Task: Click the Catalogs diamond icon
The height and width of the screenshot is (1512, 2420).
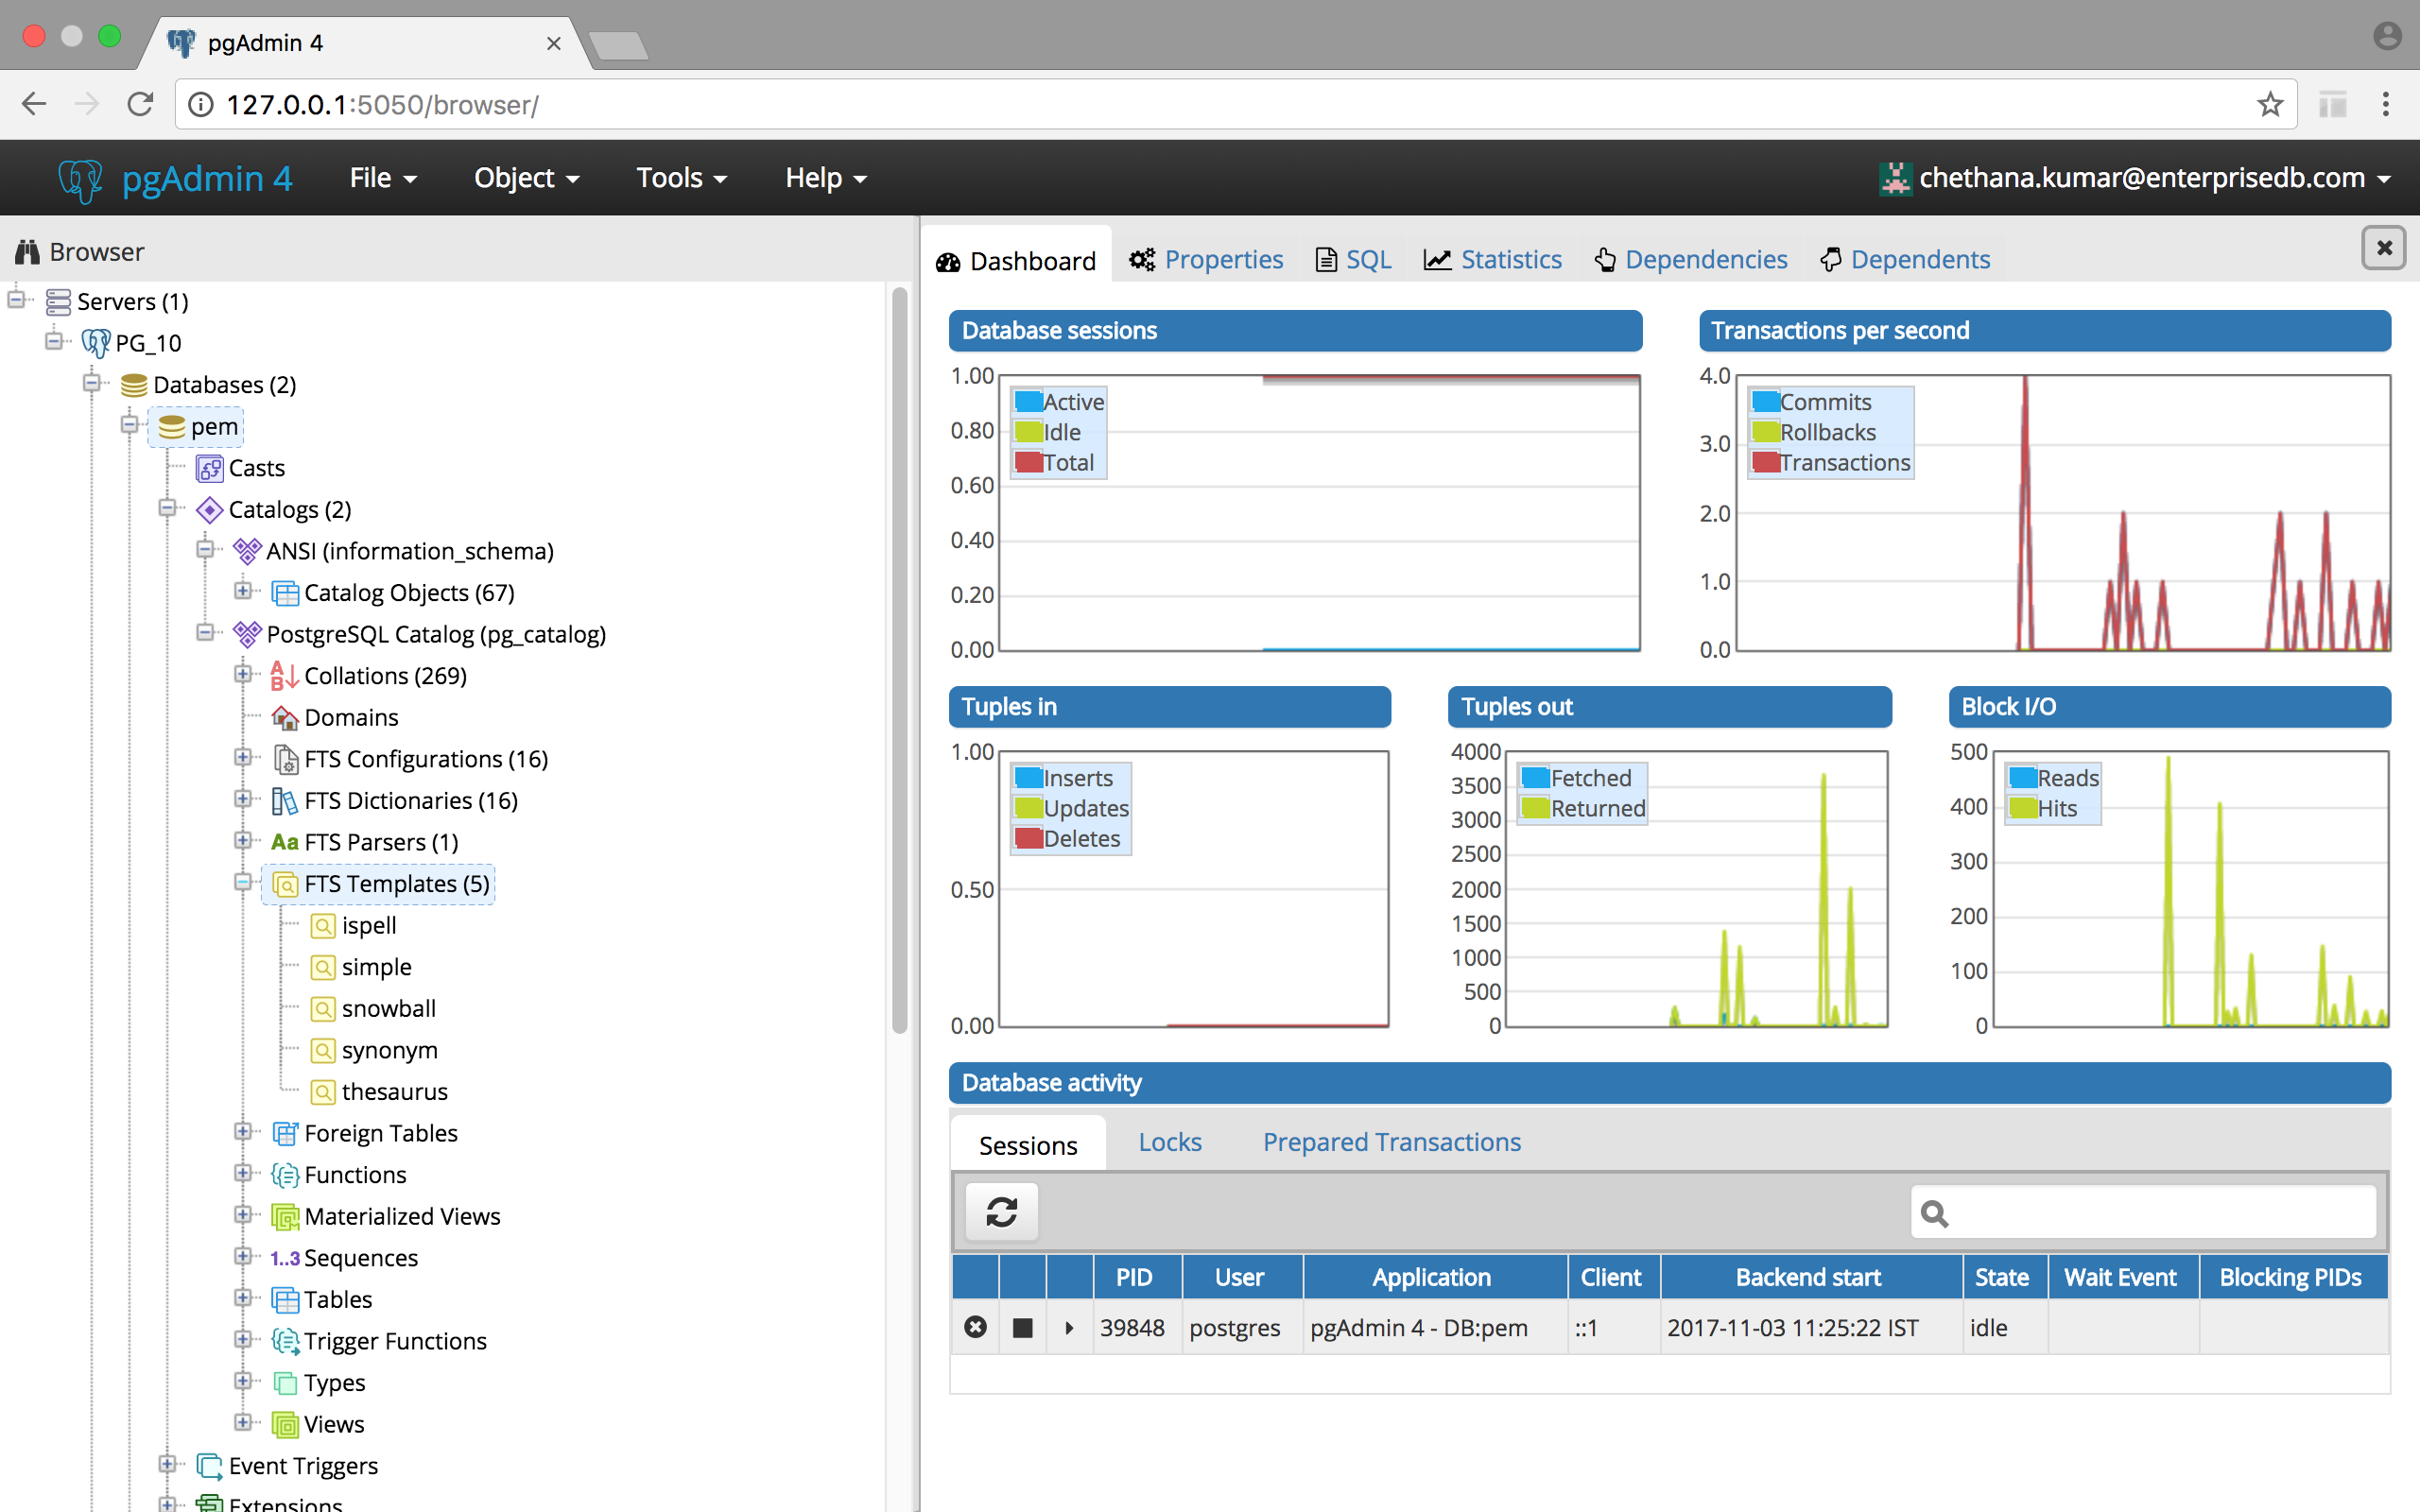Action: [x=209, y=510]
